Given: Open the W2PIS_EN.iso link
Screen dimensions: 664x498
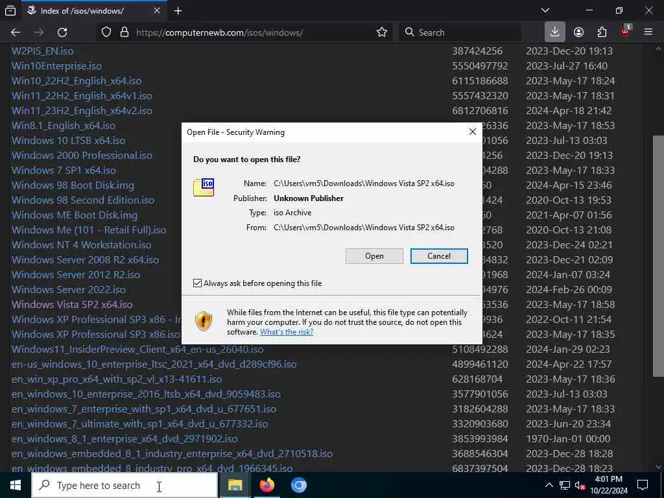Looking at the screenshot, I should click(x=42, y=51).
